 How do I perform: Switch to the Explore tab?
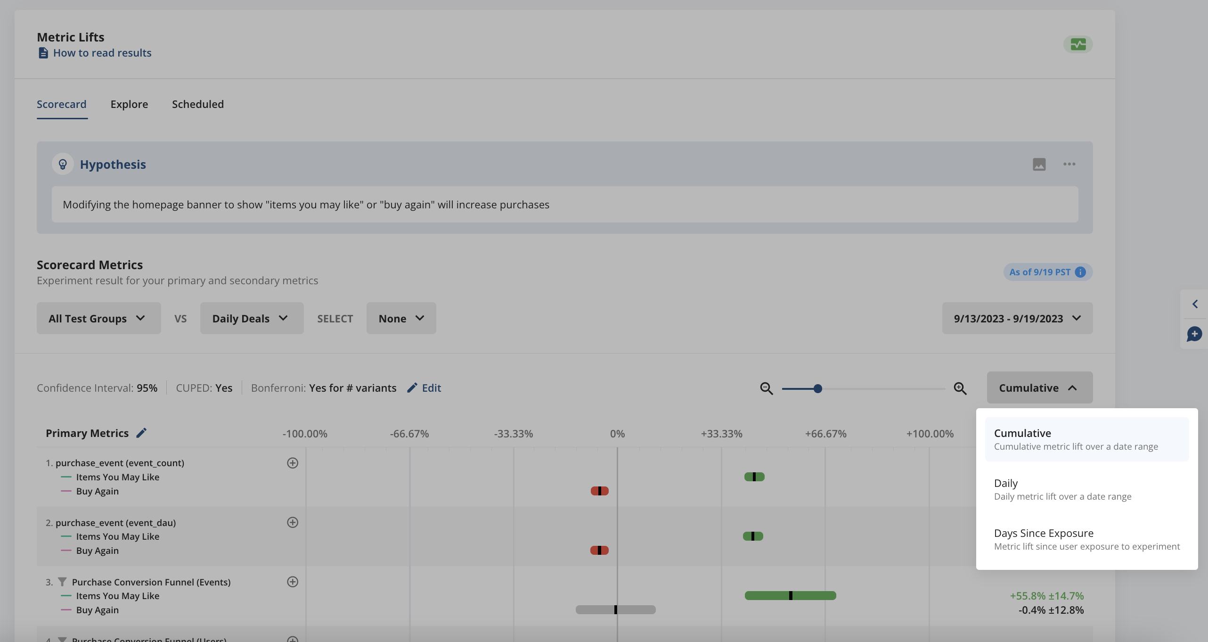(x=129, y=104)
